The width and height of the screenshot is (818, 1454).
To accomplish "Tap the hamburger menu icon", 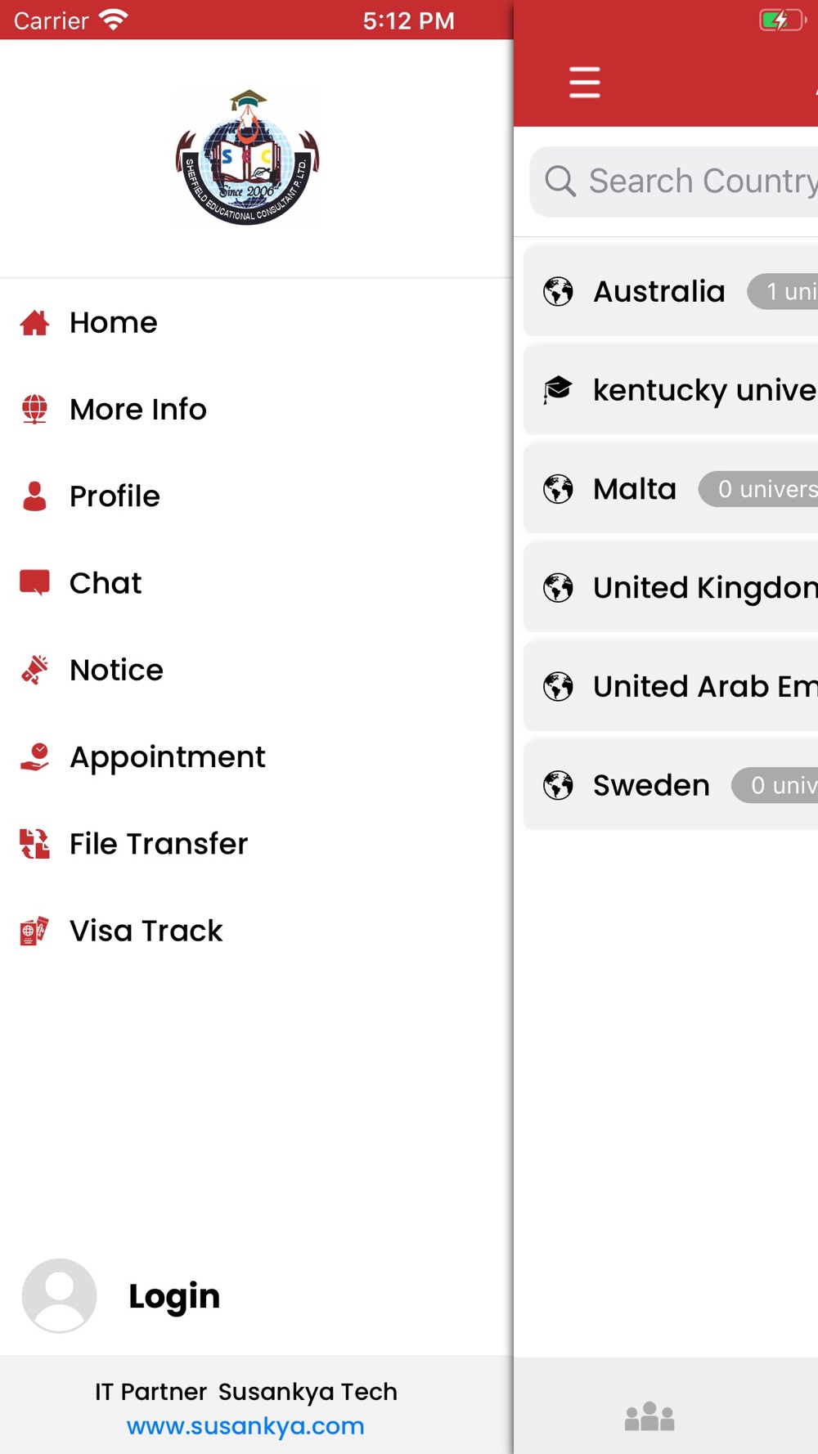I will click(584, 83).
